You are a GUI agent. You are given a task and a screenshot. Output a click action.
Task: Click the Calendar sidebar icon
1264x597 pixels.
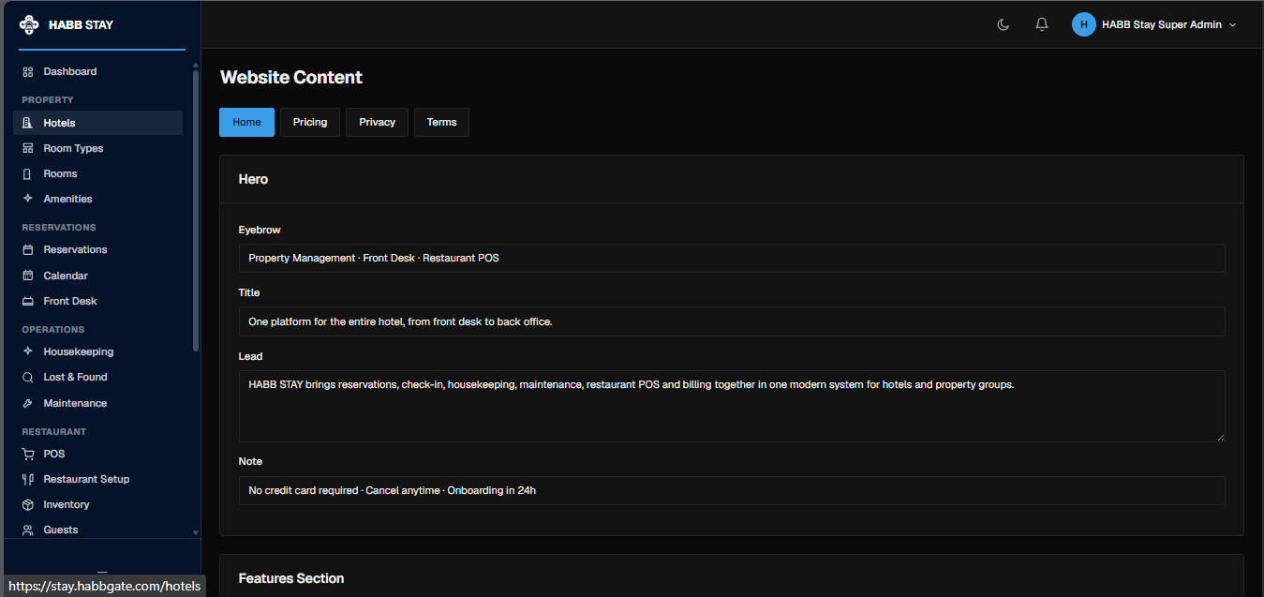(28, 276)
